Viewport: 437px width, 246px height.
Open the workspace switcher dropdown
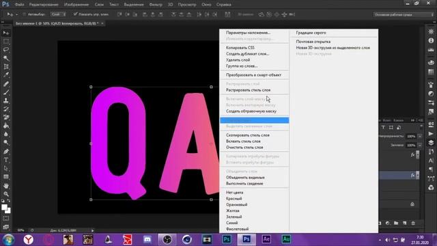click(404, 14)
